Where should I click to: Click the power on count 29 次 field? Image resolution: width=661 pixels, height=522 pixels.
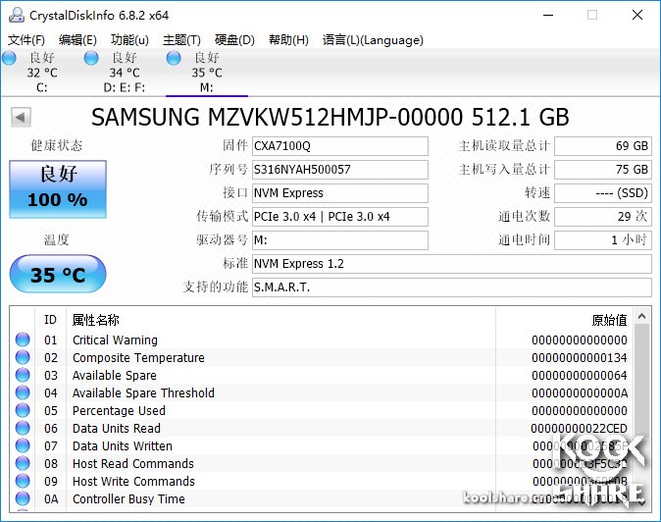(603, 217)
